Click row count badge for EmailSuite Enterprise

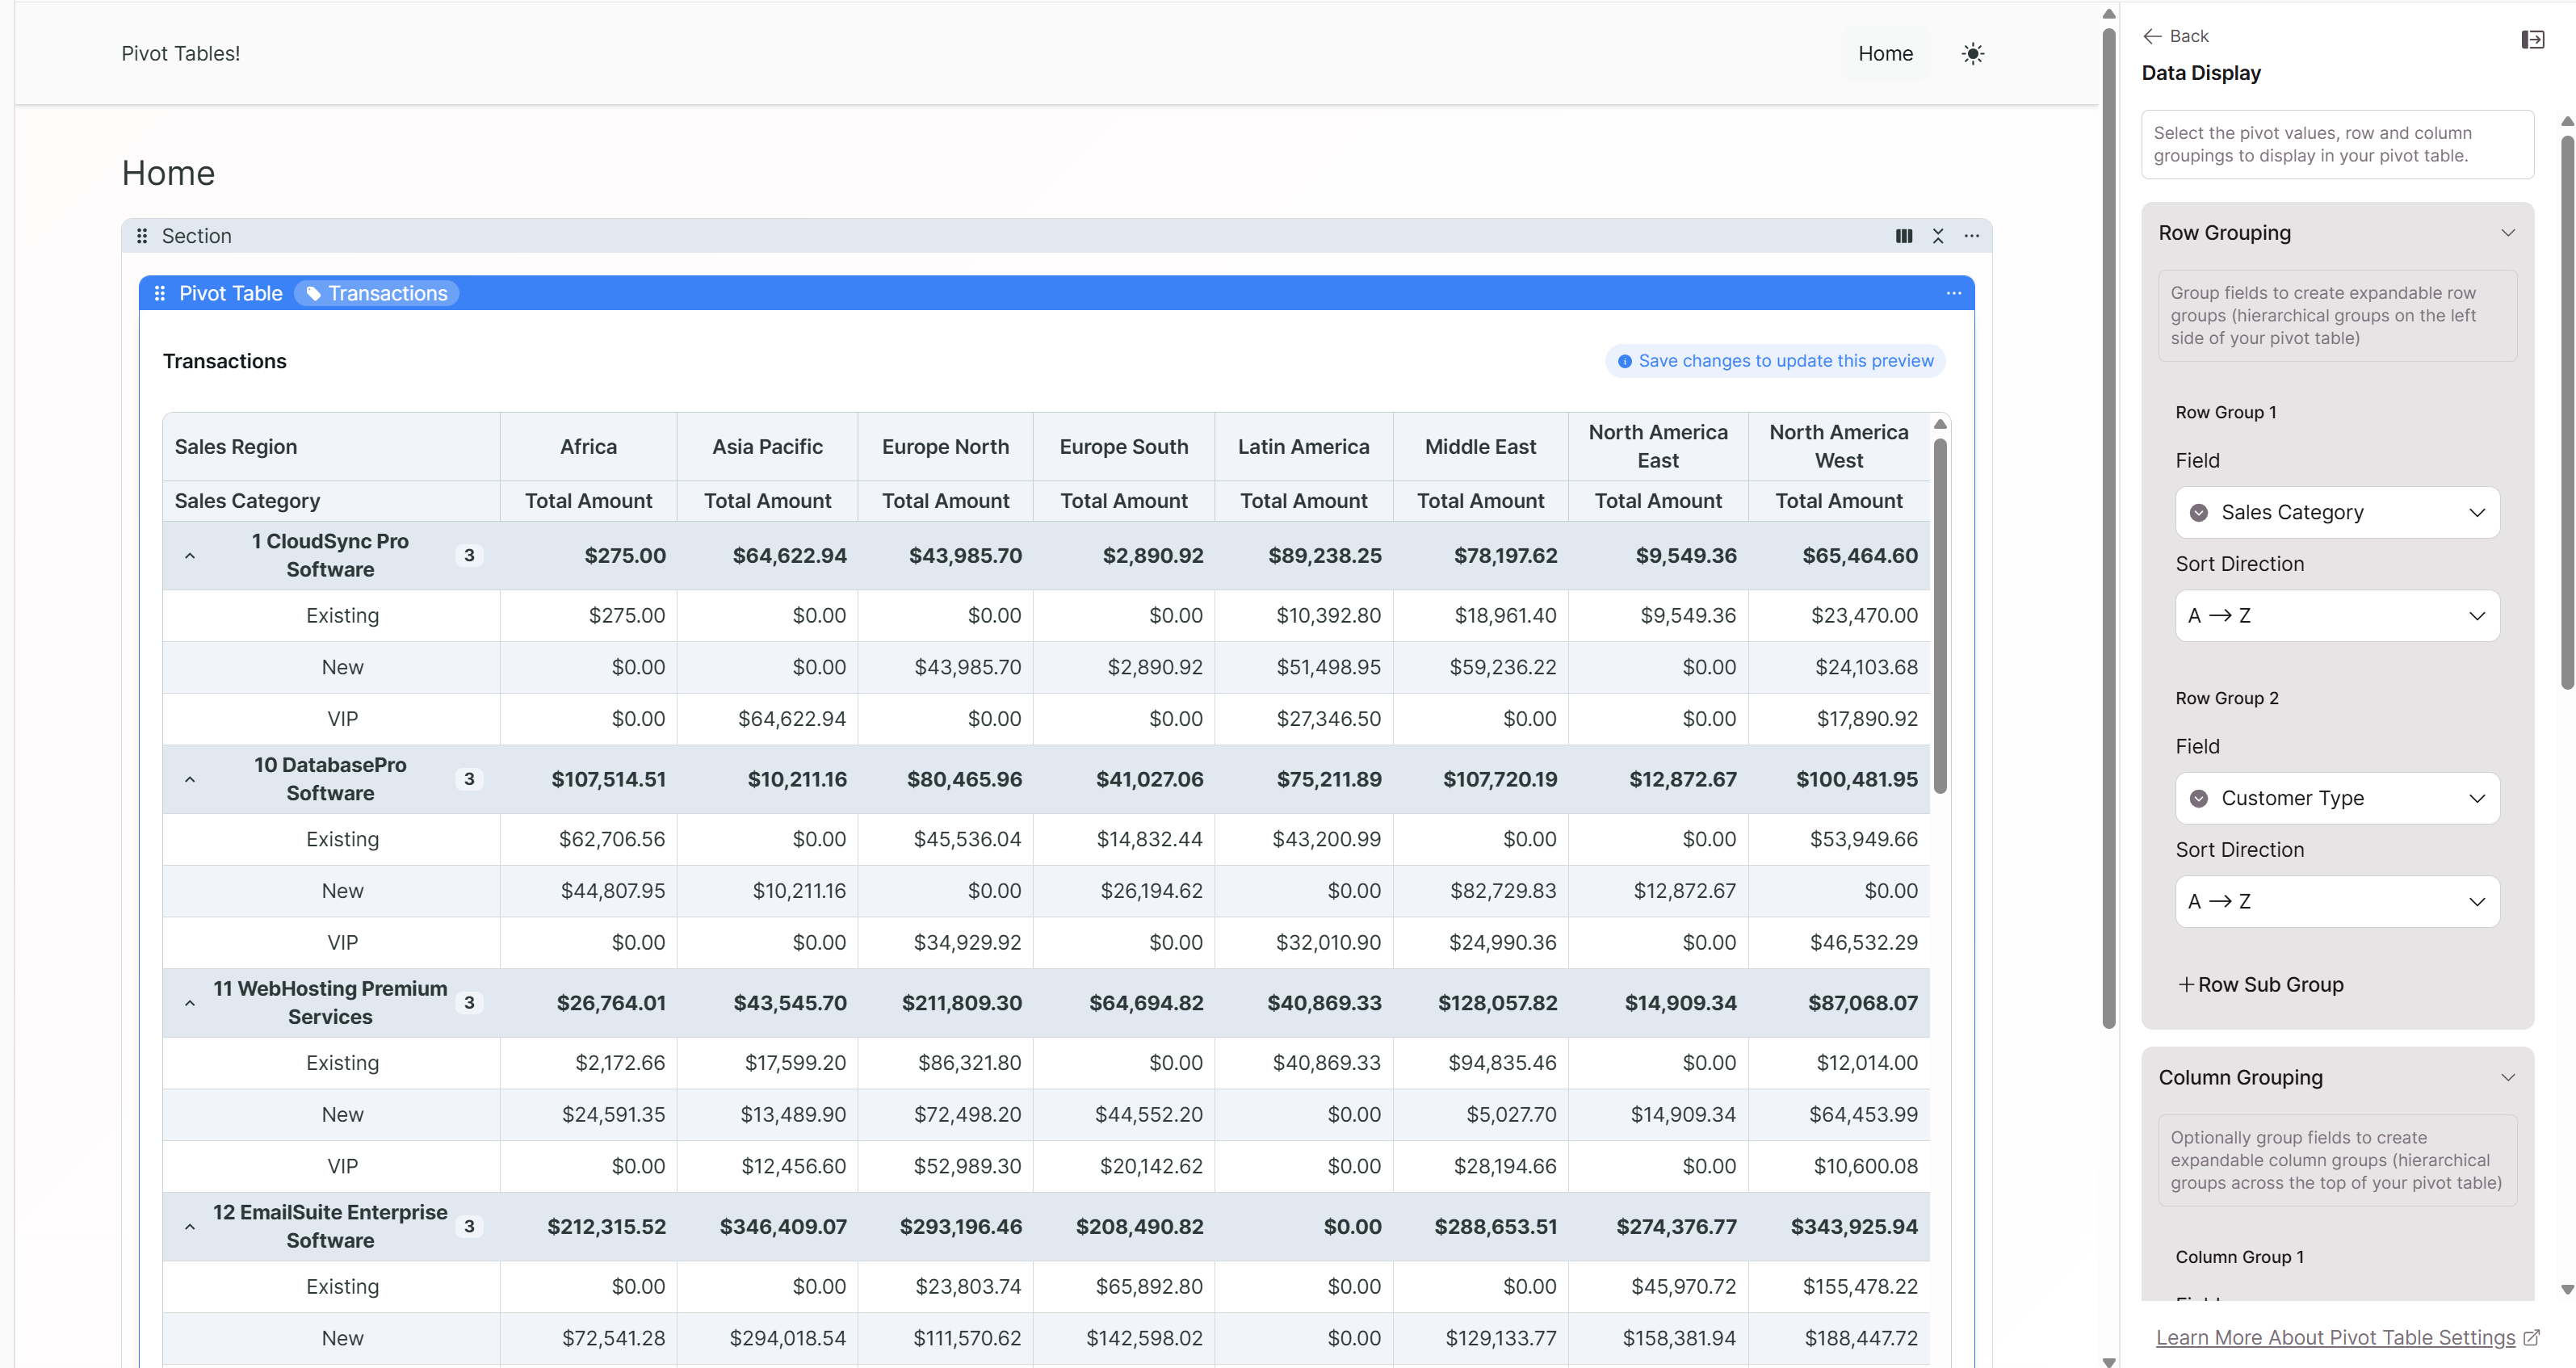(x=469, y=1227)
